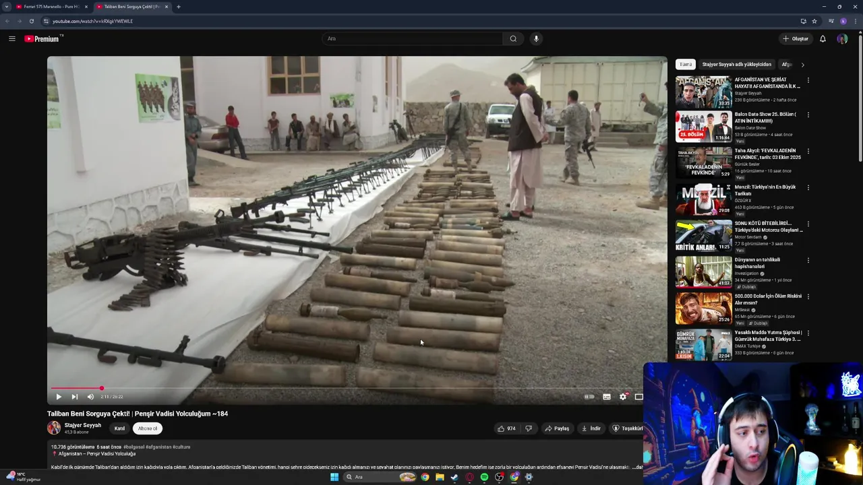The height and width of the screenshot is (485, 863).
Task: Open Windows Start menu
Action: coord(334,477)
